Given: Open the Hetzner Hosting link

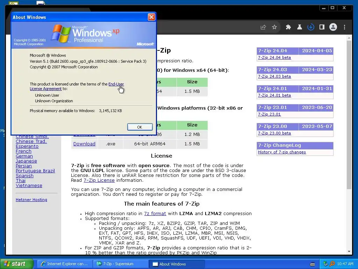Looking at the screenshot, I should 31,200.
